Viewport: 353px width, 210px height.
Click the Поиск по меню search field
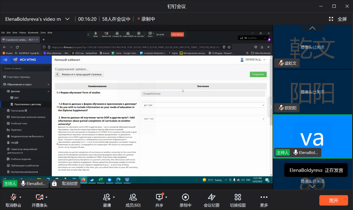tap(26, 68)
